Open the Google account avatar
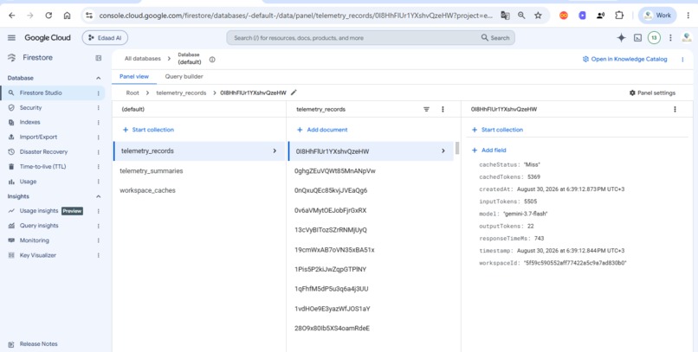The width and height of the screenshot is (698, 352). click(687, 38)
